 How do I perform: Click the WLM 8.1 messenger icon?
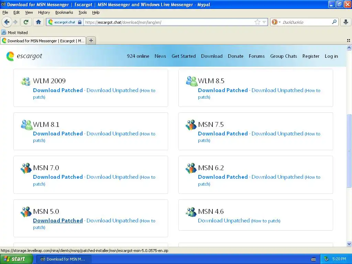click(26, 125)
